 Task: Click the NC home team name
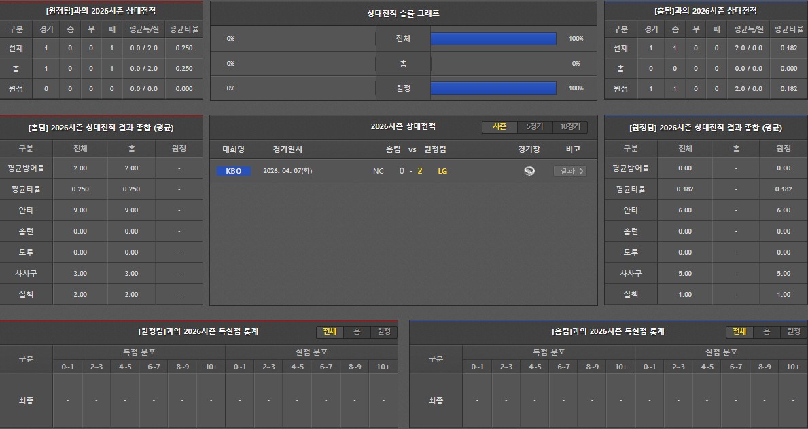(379, 171)
